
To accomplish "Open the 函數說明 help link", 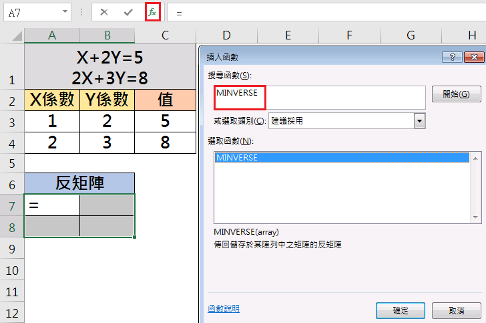I will pos(224,309).
